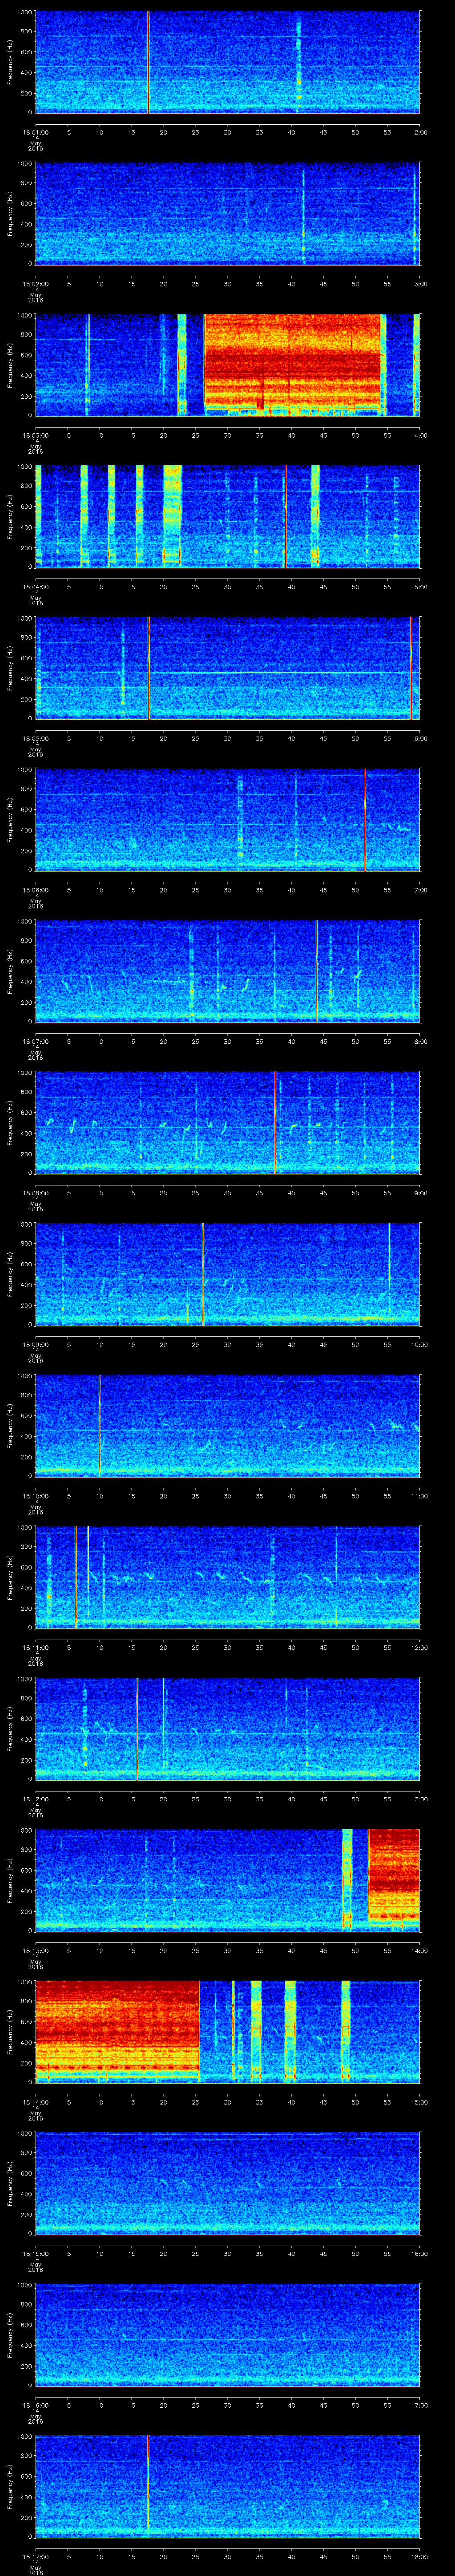This screenshot has width=455, height=2576.
Task: Click the red vertical spike in the 18:12:00 spectrogram
Action: (136, 1728)
